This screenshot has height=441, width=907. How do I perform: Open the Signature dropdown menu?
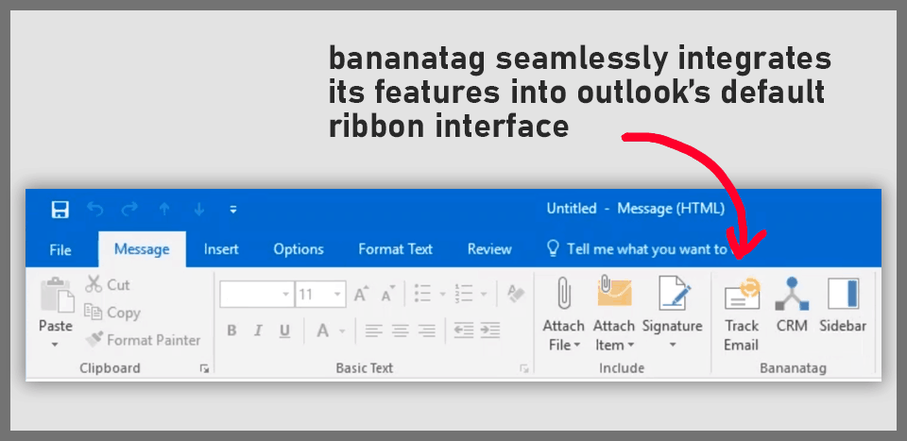[672, 346]
